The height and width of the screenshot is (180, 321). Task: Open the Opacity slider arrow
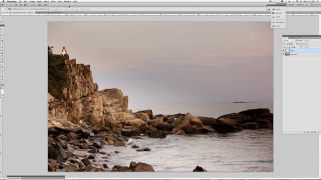pyautogui.click(x=307, y=40)
